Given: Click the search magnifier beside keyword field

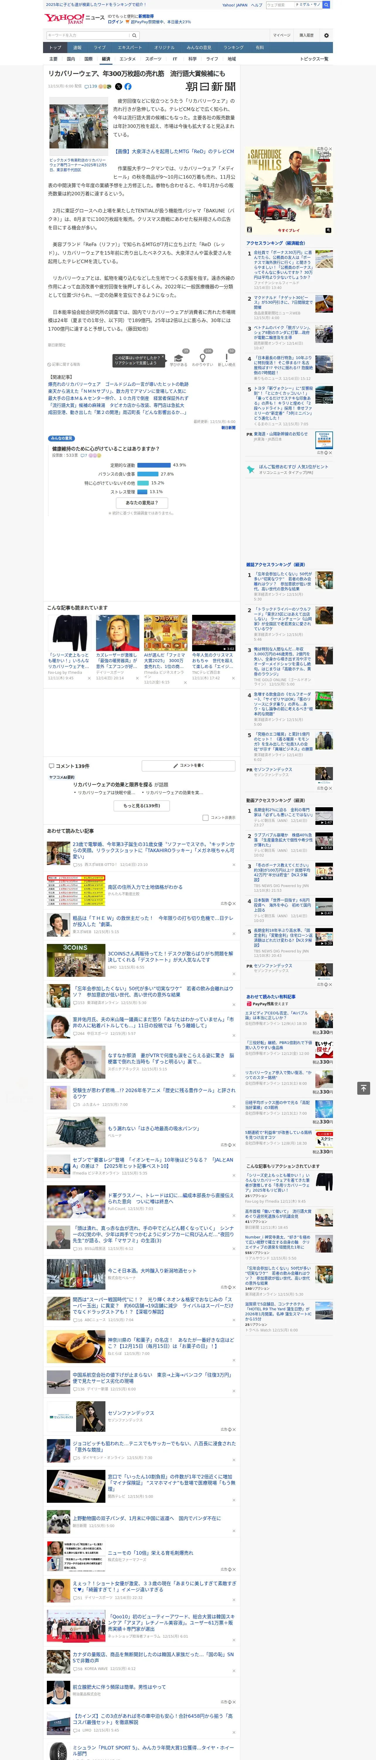Looking at the screenshot, I should (x=134, y=35).
